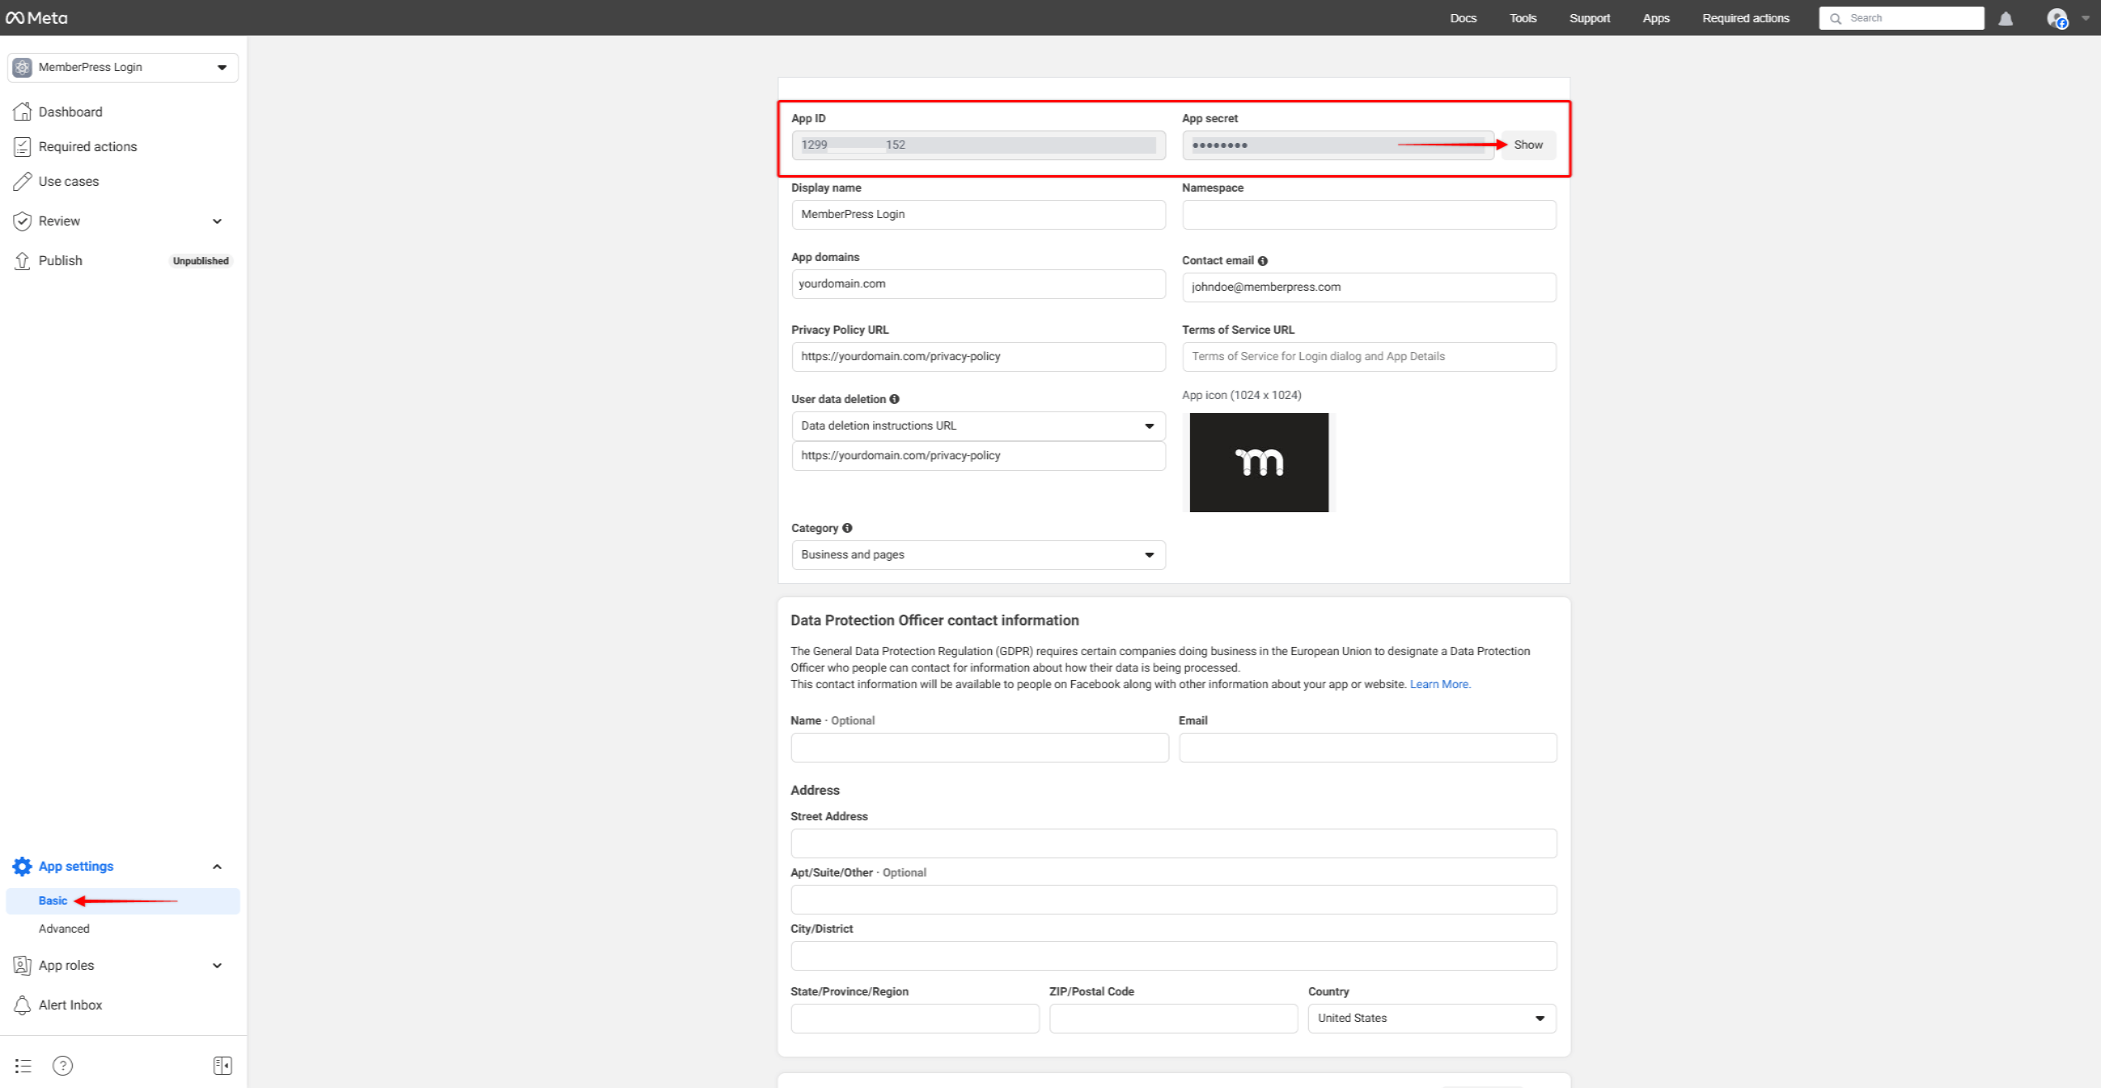This screenshot has width=2101, height=1088.
Task: Click the Use cases pencil icon
Action: (x=23, y=181)
